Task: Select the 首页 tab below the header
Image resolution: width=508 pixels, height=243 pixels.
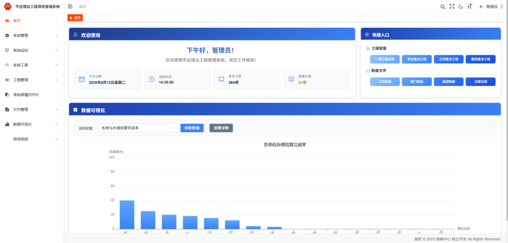Action: [76, 18]
